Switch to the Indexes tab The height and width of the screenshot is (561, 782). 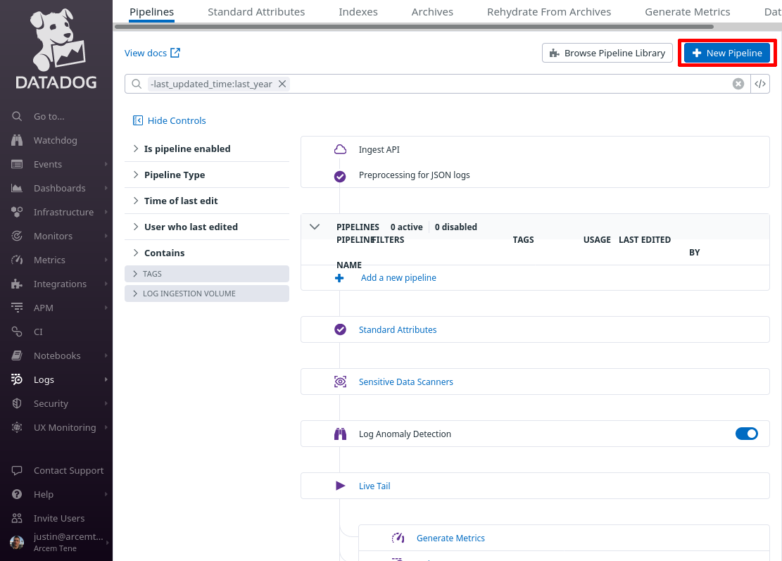pyautogui.click(x=358, y=11)
